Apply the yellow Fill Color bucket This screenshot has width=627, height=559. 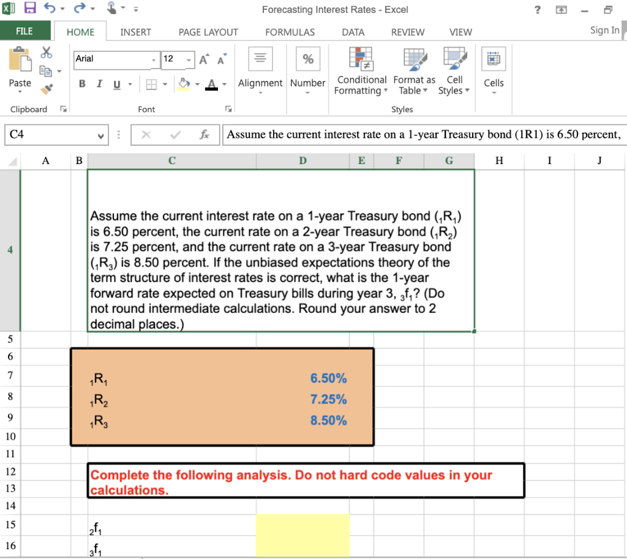(184, 84)
